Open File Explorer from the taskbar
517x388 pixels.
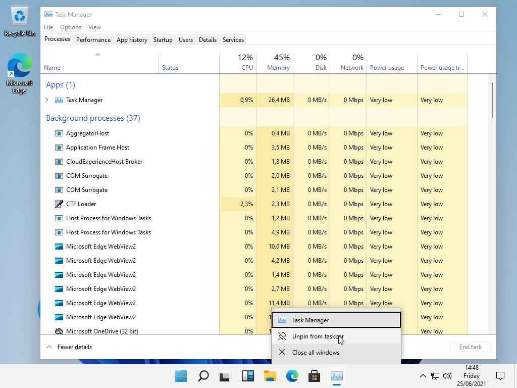click(270, 376)
